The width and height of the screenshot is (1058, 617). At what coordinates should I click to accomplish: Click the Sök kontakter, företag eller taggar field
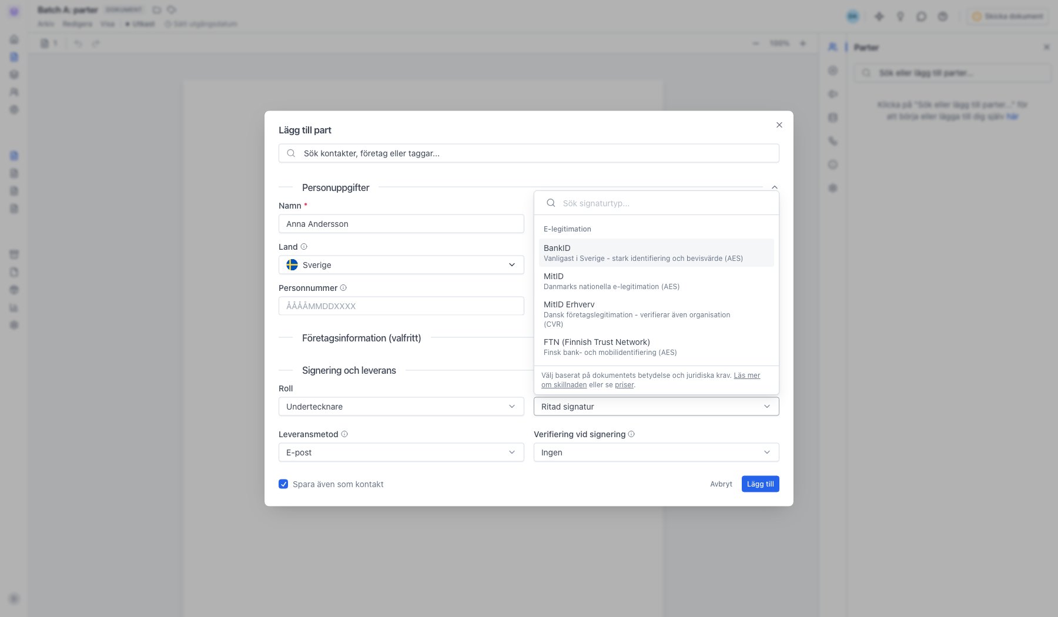529,153
